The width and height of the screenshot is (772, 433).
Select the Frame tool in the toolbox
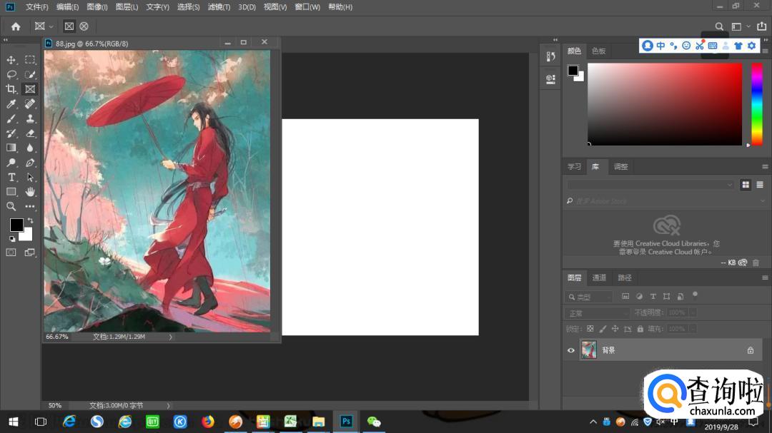click(x=30, y=89)
